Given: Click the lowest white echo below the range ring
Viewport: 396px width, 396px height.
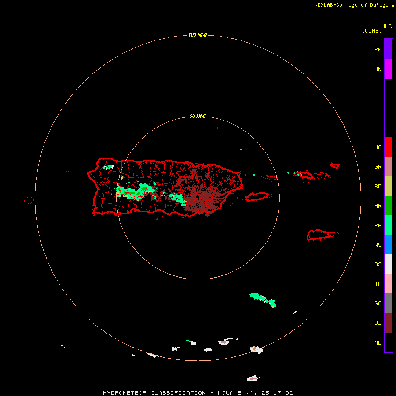Looking at the screenshot, I should 253,378.
